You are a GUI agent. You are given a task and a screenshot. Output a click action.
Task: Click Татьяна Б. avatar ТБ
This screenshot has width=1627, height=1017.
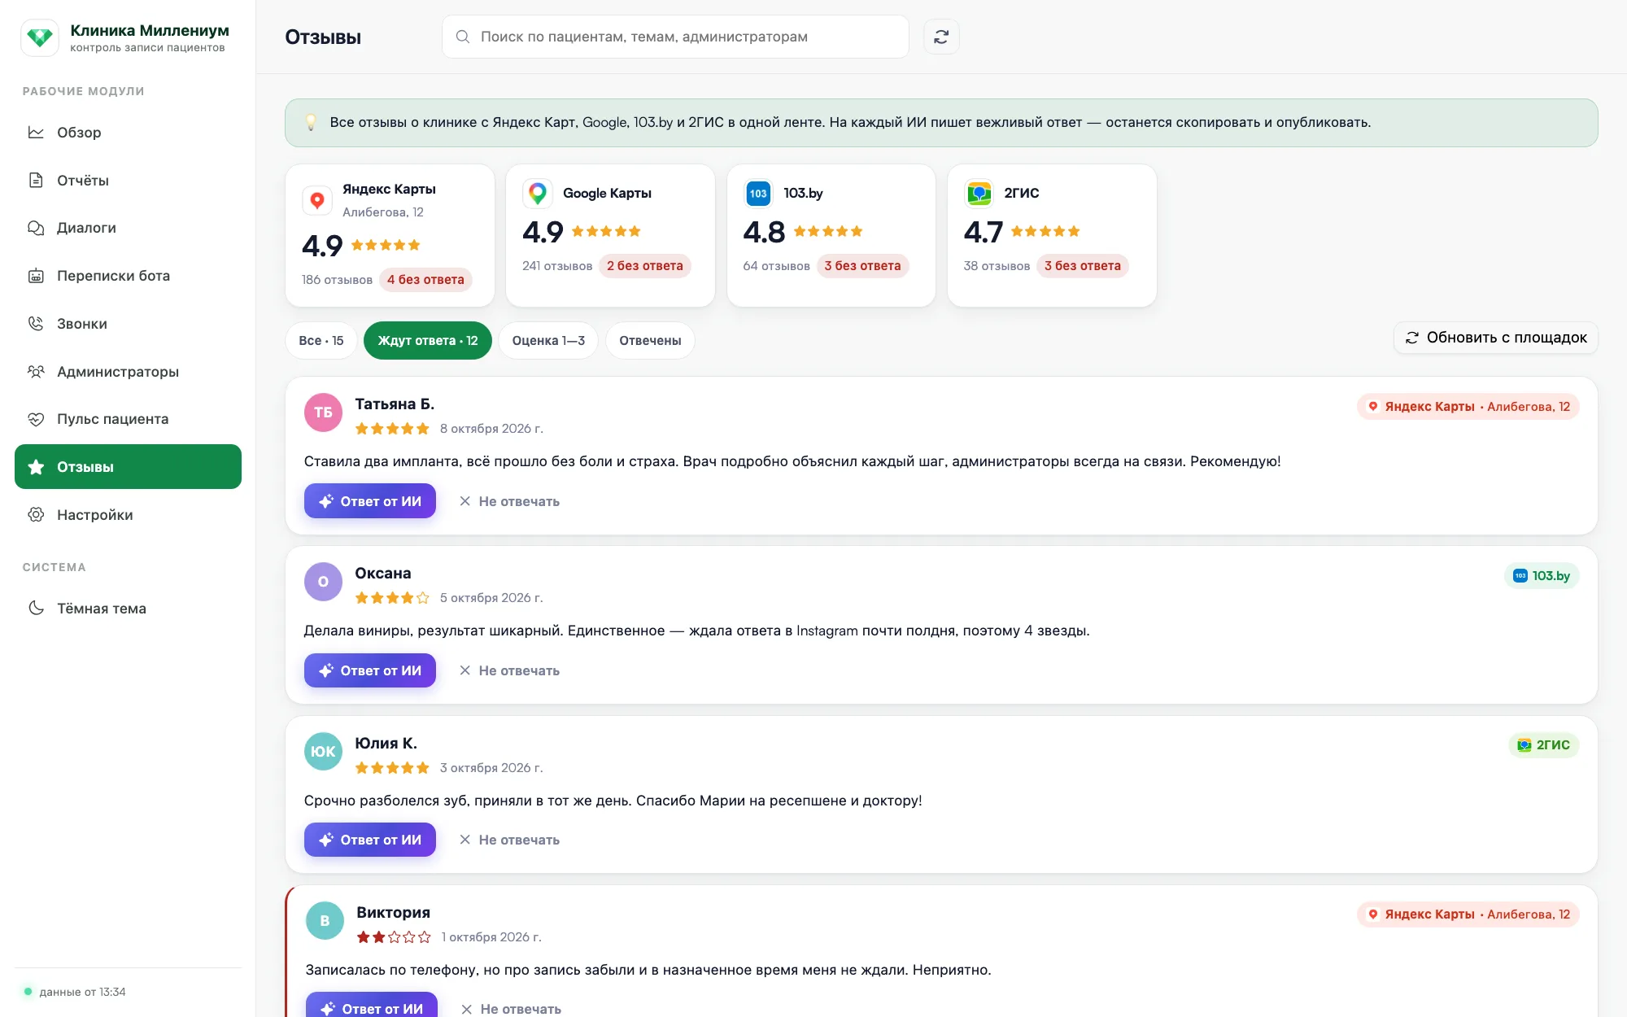coord(323,412)
